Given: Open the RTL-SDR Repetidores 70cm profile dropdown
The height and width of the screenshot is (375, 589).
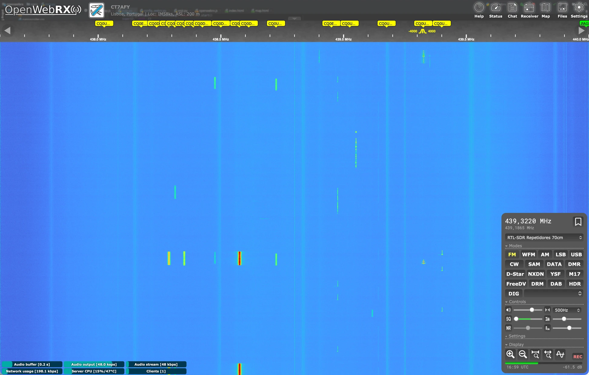Looking at the screenshot, I should coord(544,237).
